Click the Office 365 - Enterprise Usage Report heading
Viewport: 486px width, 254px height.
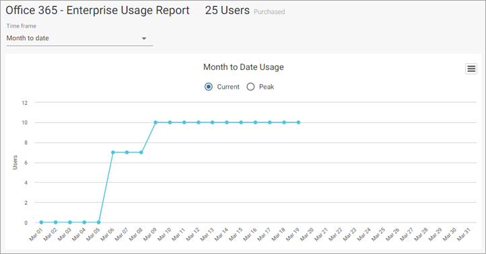98,10
